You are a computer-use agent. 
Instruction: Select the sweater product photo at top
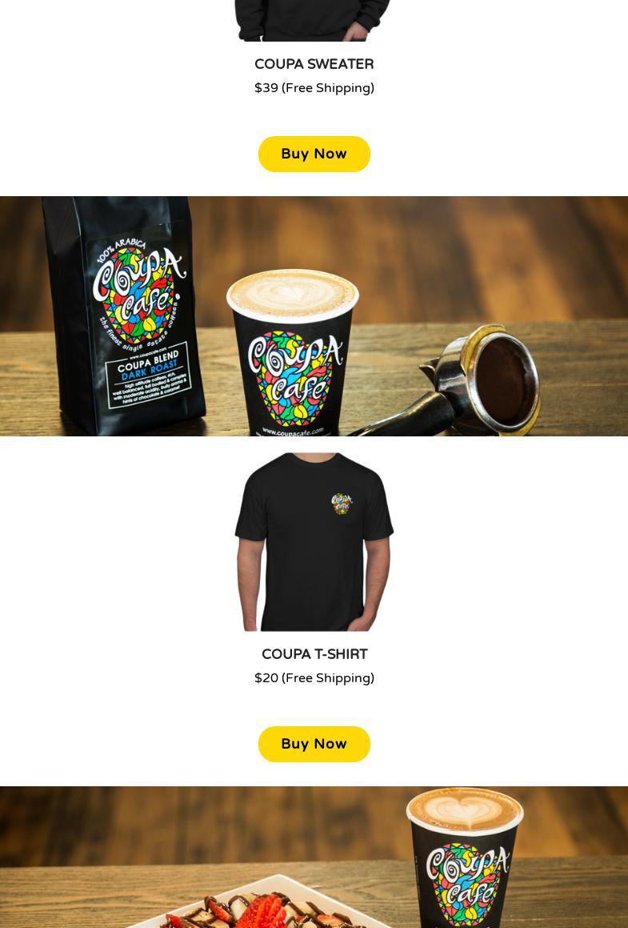(312, 20)
